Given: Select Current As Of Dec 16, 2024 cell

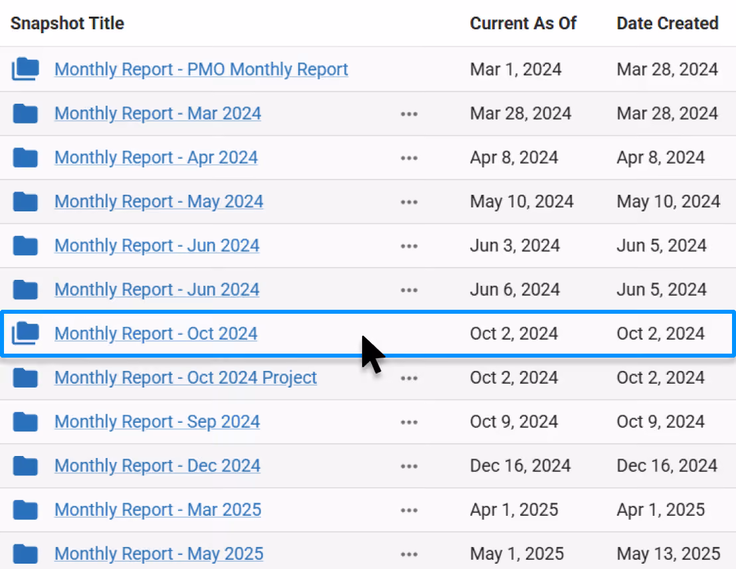Looking at the screenshot, I should pos(520,466).
